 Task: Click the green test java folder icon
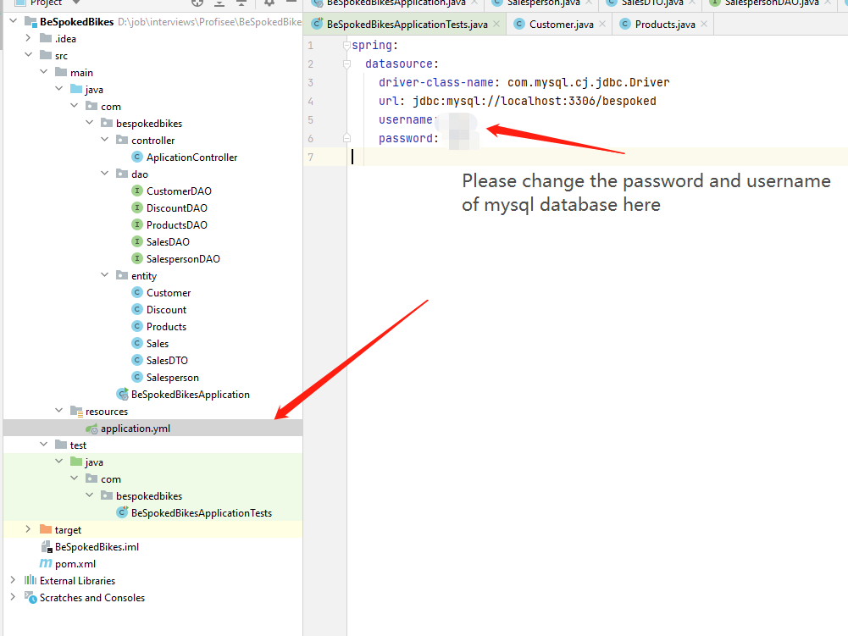76,462
